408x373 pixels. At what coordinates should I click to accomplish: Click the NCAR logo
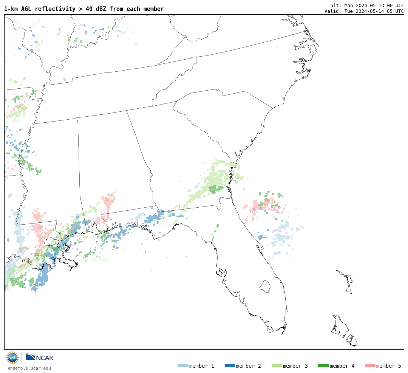[40, 357]
